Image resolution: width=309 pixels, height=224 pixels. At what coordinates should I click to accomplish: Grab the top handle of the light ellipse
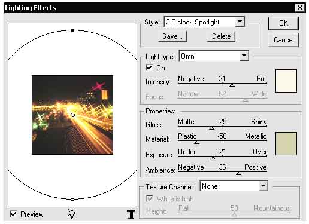pos(72,30)
